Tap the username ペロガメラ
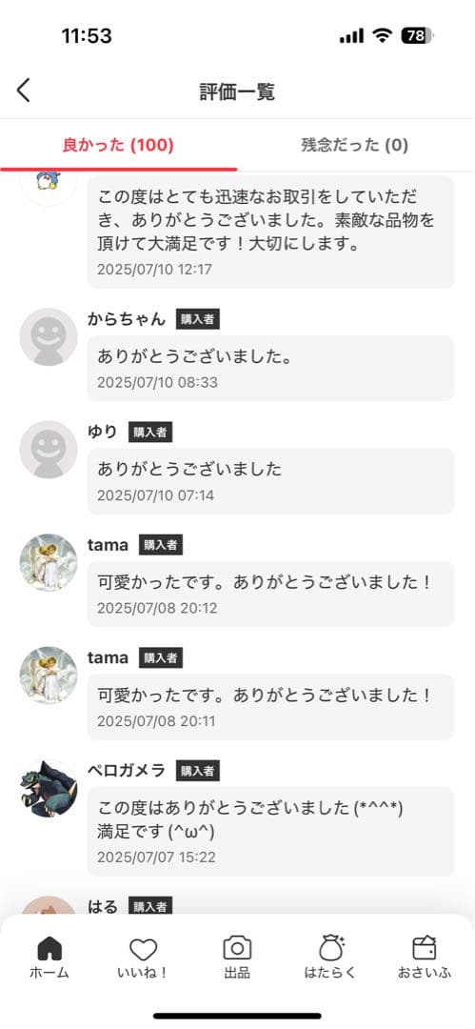This screenshot has width=475, height=1029. pos(127,771)
